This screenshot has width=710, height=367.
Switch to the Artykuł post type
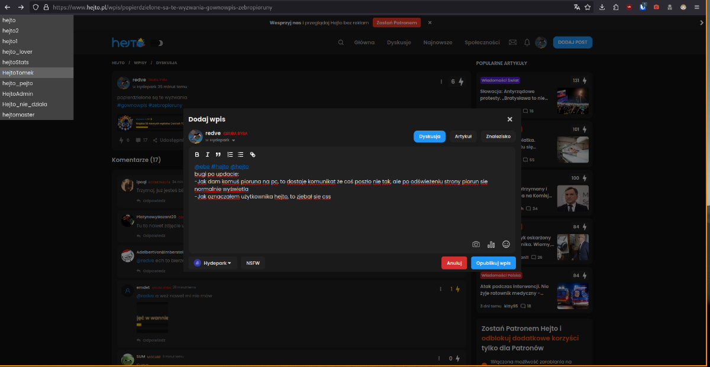[x=463, y=137]
